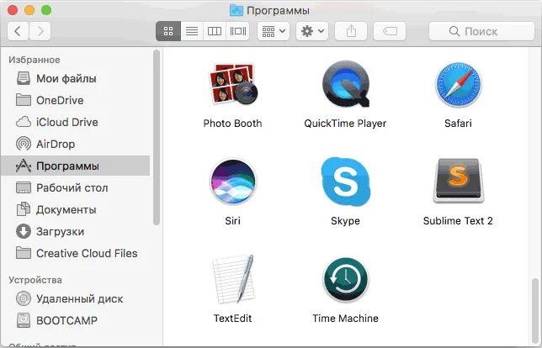542x348 pixels.
Task: Open Документы in the sidebar
Action: (x=76, y=209)
